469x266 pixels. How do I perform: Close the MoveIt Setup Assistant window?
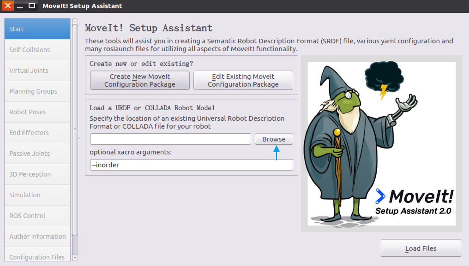point(8,6)
